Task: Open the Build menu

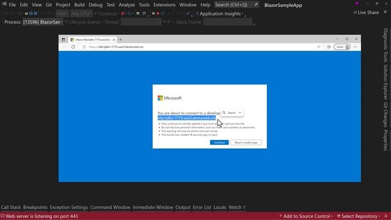Action: (79, 5)
